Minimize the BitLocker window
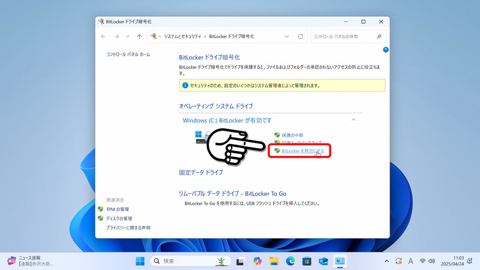 346,22
